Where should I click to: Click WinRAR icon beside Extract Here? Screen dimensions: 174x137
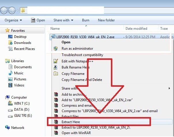tap(56, 122)
